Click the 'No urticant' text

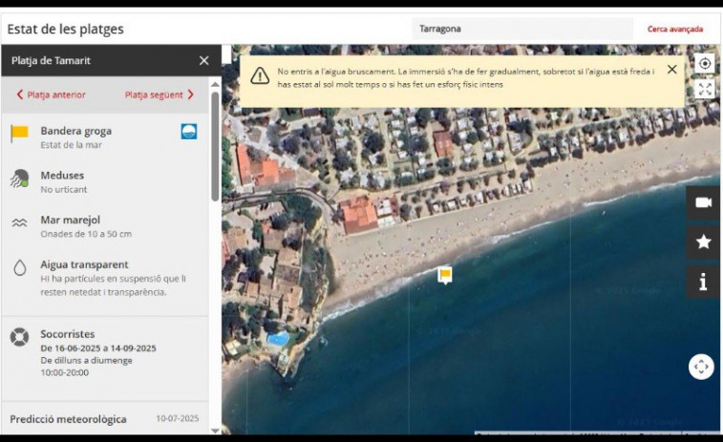64,189
